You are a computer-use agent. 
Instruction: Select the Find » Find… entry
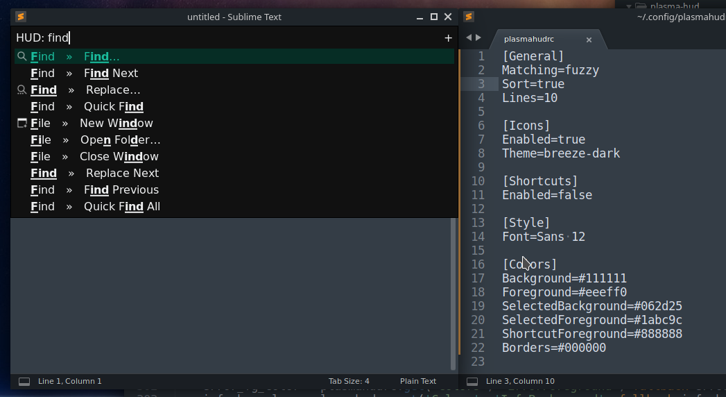click(x=234, y=56)
